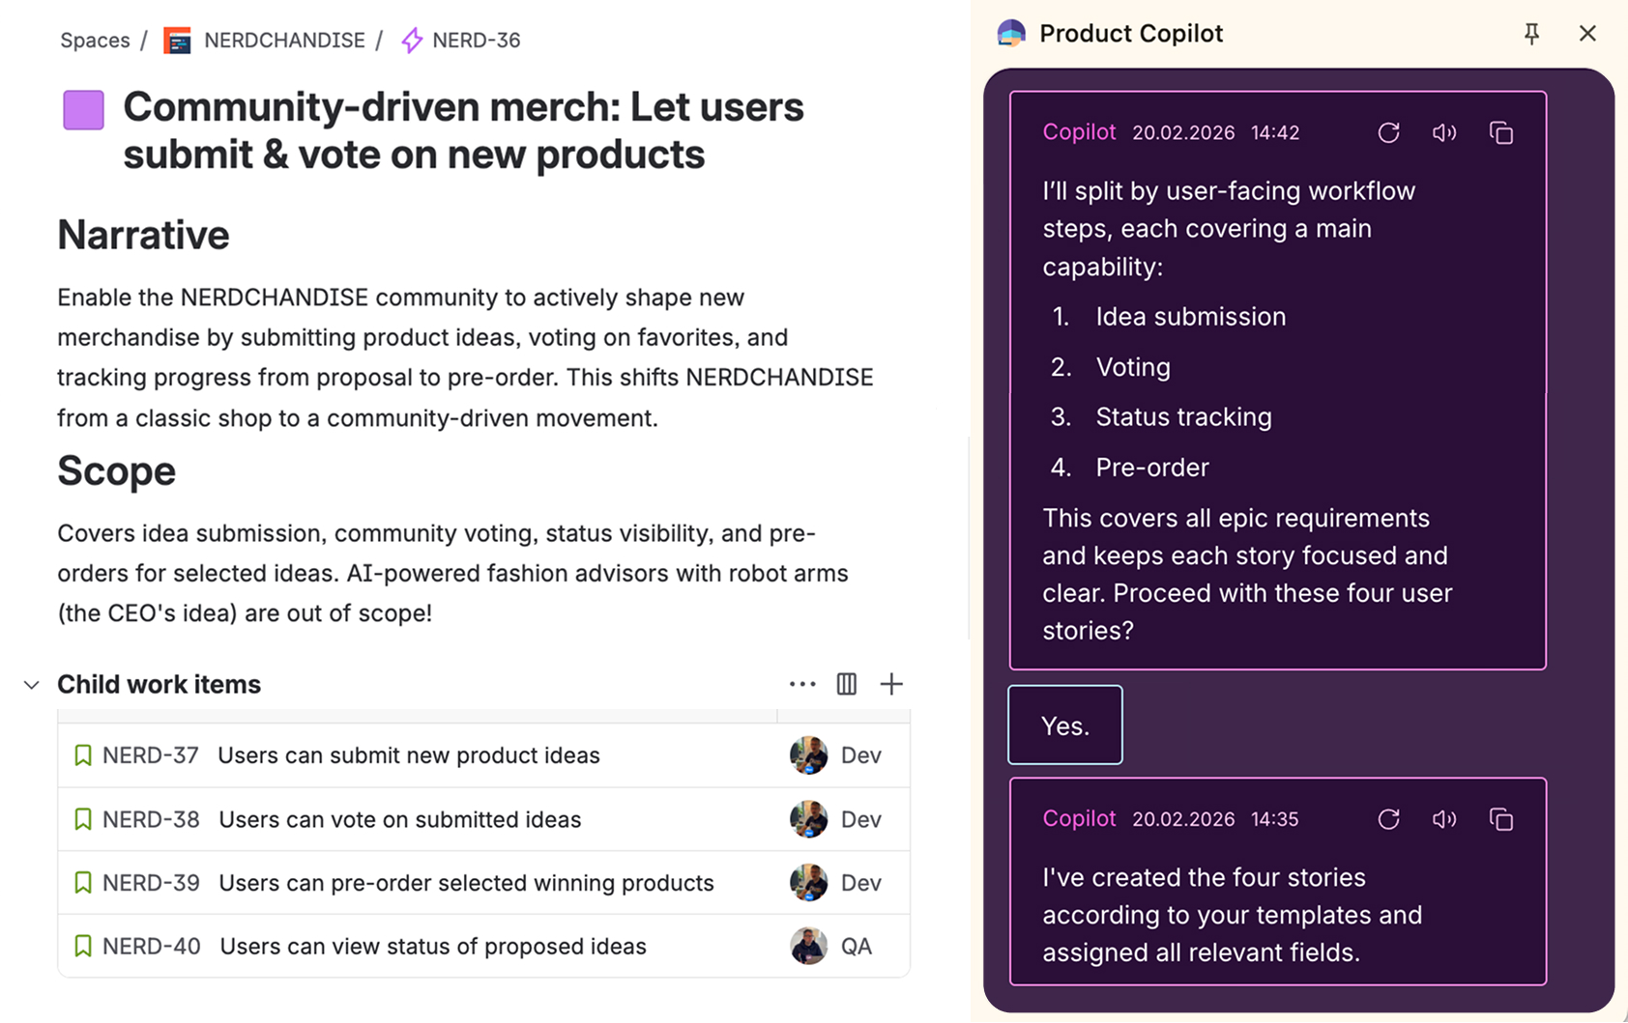Collapse the Child work items section
This screenshot has width=1628, height=1023.
[x=32, y=685]
